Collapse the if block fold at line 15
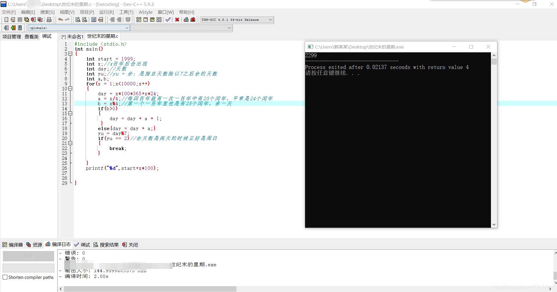Screen dimensions: 557x292 coord(70,113)
